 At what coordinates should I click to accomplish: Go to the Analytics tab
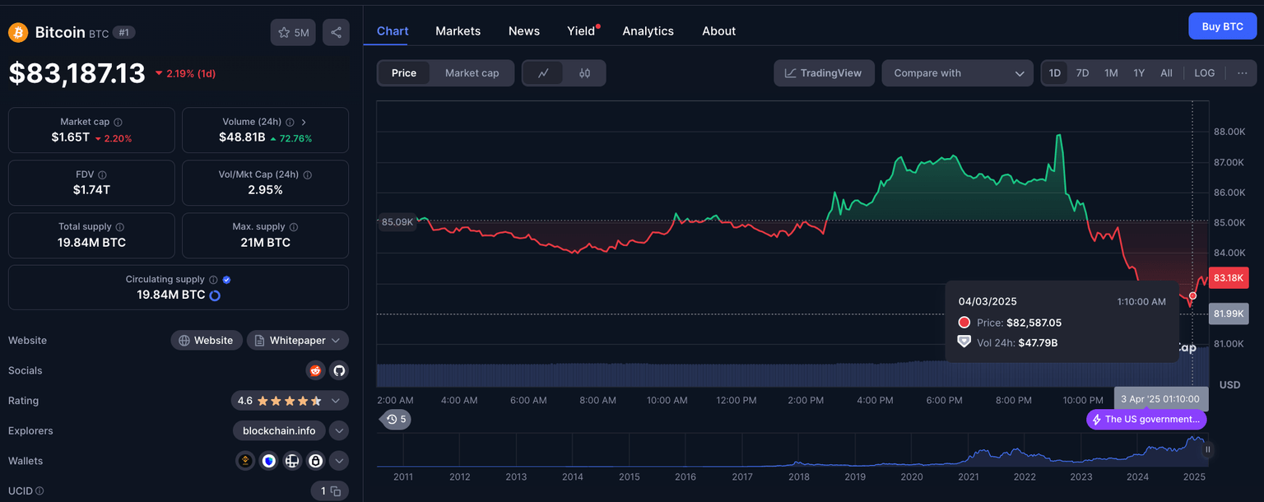pyautogui.click(x=648, y=30)
